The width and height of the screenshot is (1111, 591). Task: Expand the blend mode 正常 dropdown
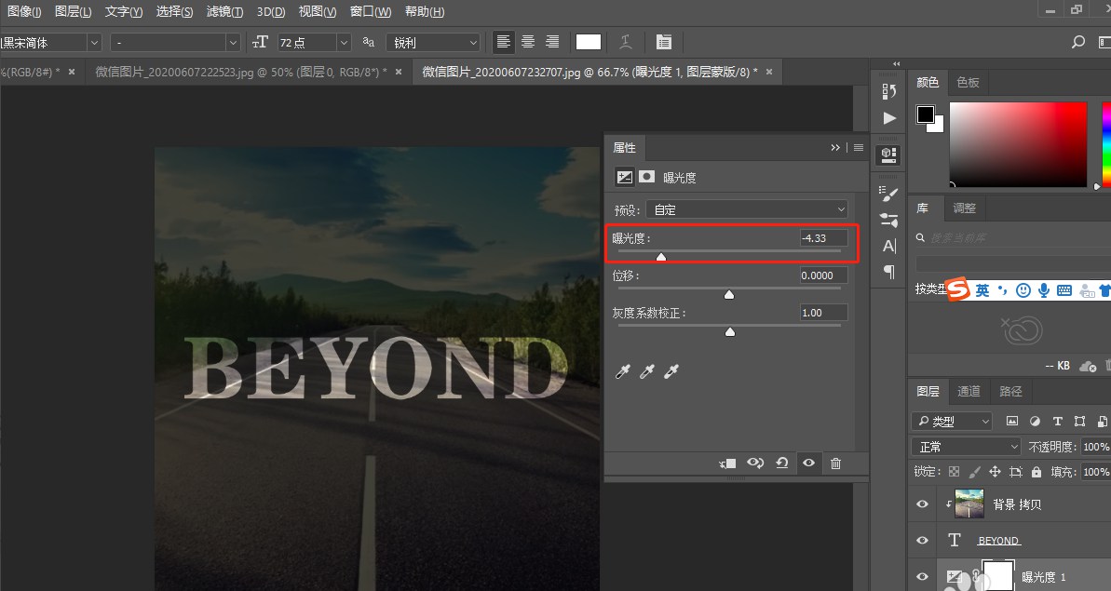pos(968,447)
